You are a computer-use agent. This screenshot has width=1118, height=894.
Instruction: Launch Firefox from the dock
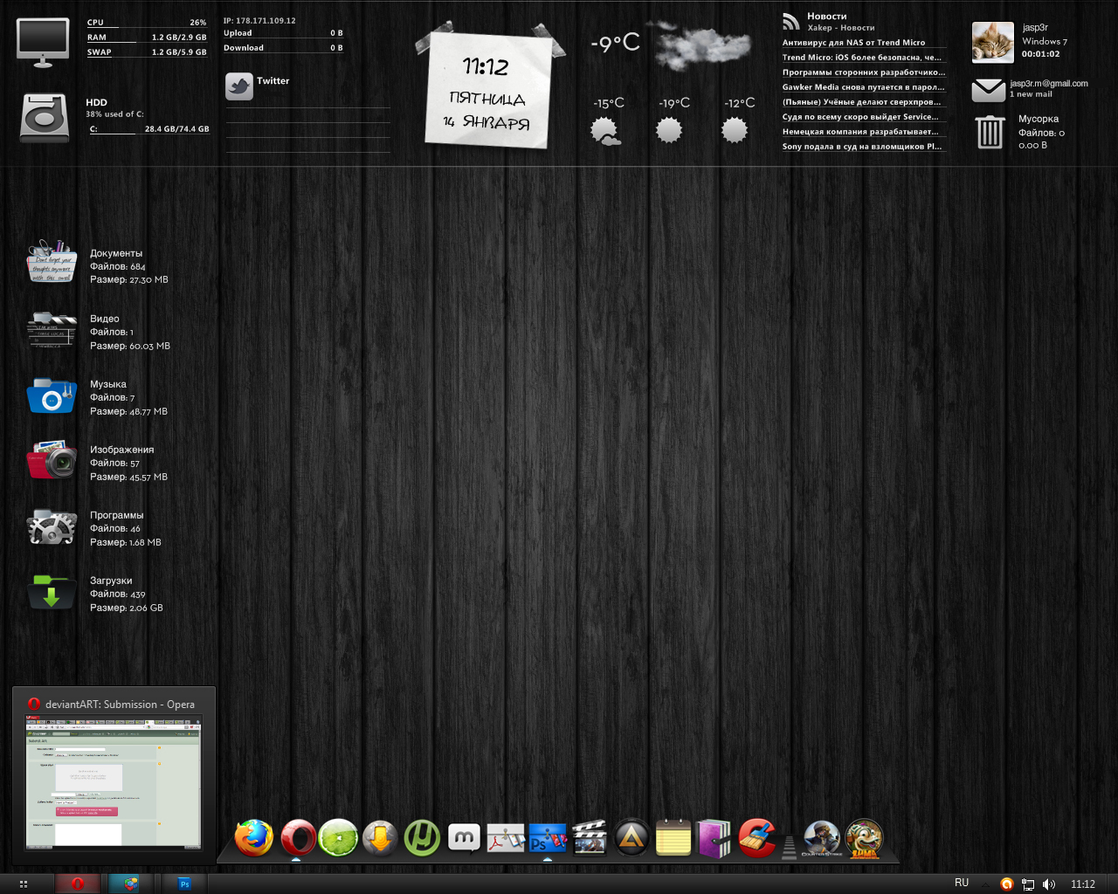[x=254, y=839]
